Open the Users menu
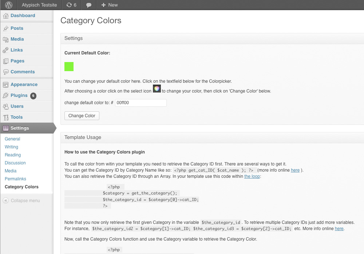Viewport: 364px width, 254px height. click(17, 106)
